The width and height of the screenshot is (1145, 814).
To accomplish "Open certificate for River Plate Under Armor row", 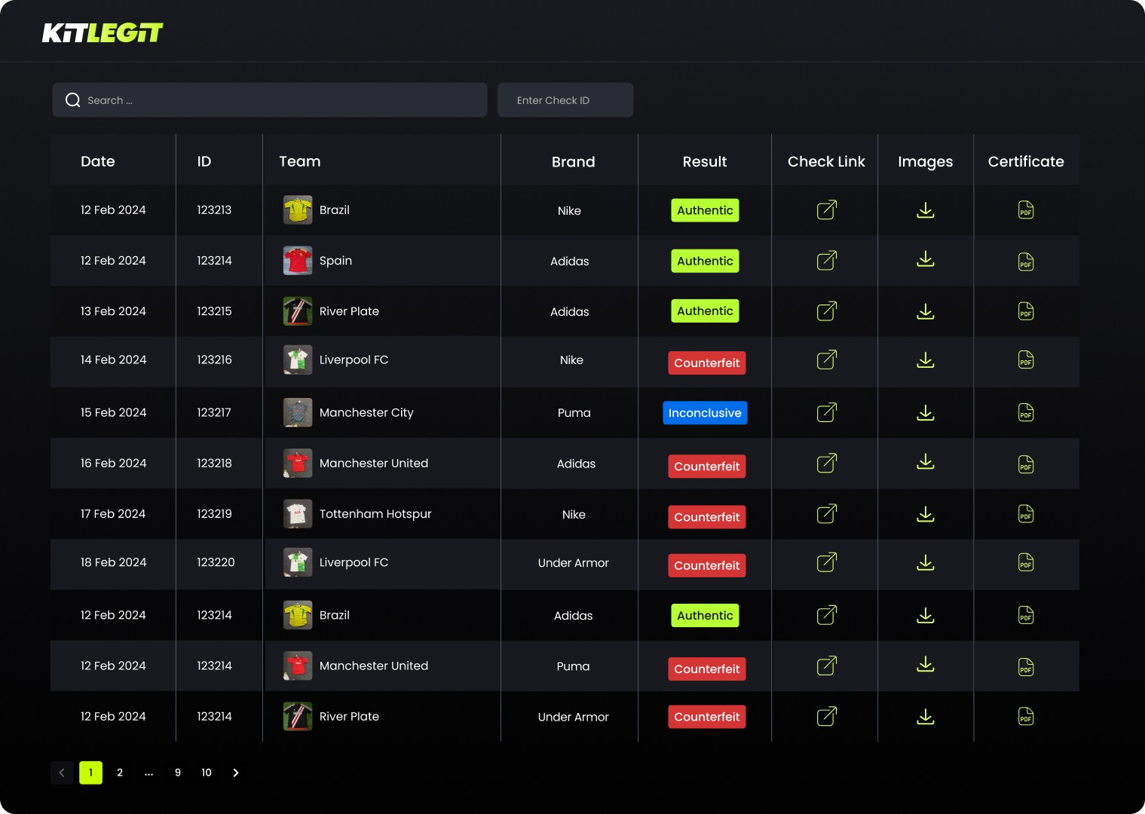I will (1026, 716).
